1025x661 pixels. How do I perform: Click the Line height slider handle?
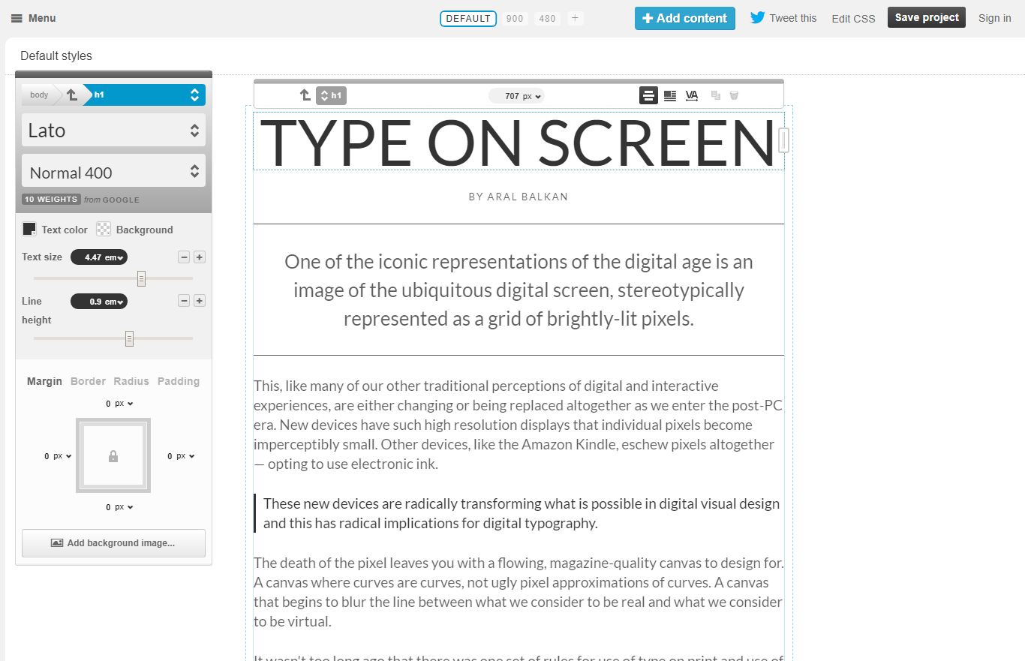[x=129, y=339]
